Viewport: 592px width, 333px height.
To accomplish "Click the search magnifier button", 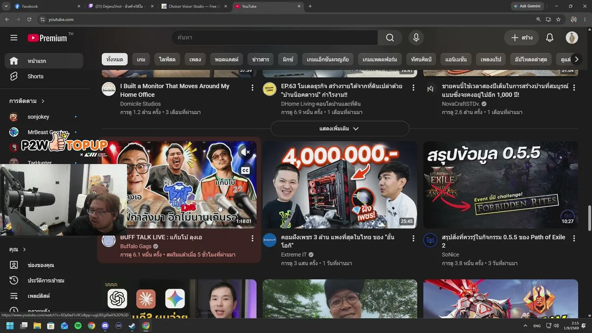I will tap(390, 37).
